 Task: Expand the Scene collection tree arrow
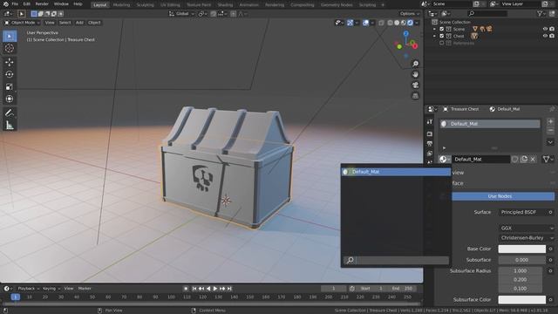pos(434,29)
